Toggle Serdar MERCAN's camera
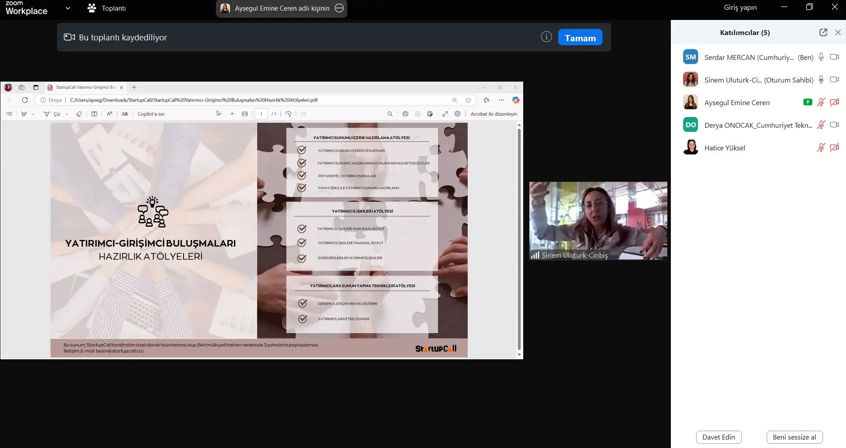Viewport: 846px width, 448px height. tap(834, 57)
